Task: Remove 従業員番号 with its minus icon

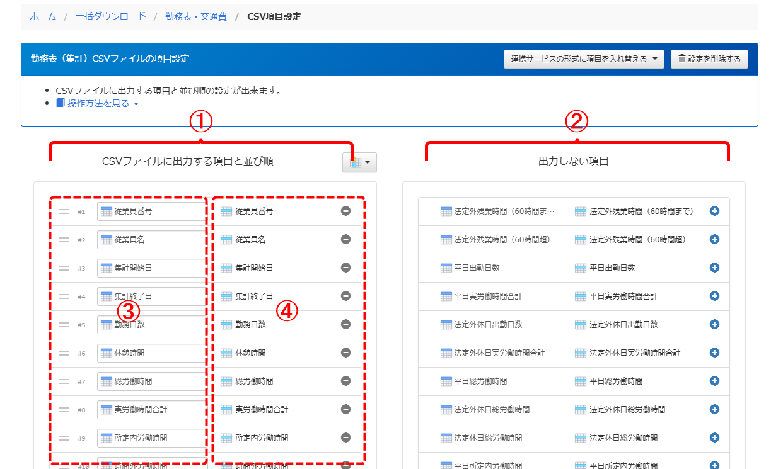Action: (x=345, y=211)
